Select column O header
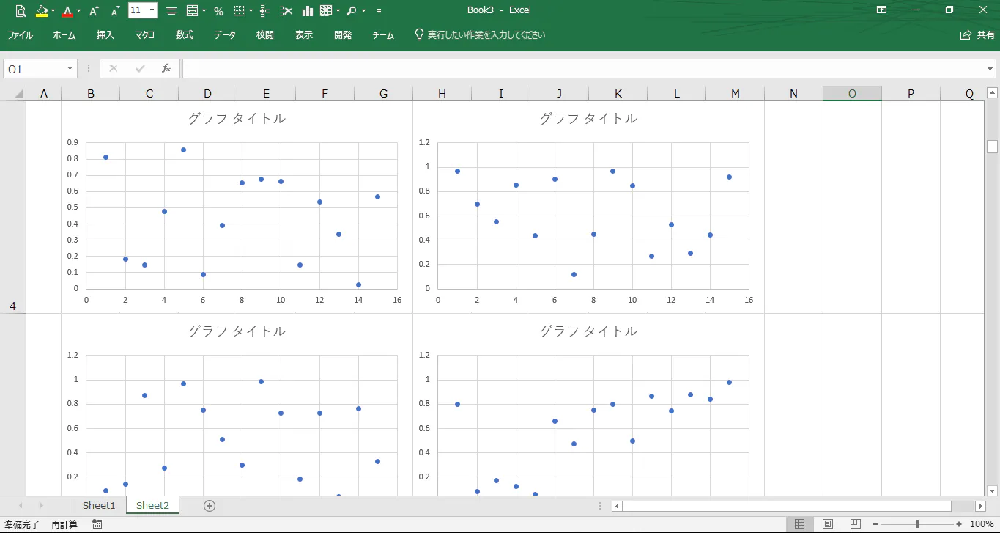 852,94
